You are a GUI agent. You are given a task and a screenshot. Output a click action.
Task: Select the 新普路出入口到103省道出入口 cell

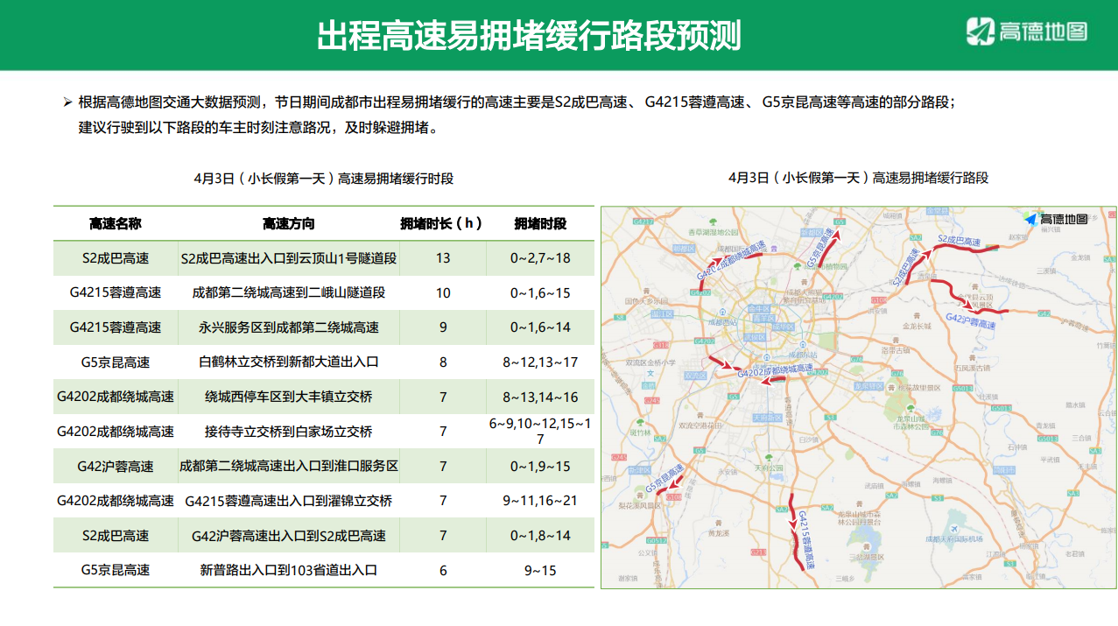(289, 570)
